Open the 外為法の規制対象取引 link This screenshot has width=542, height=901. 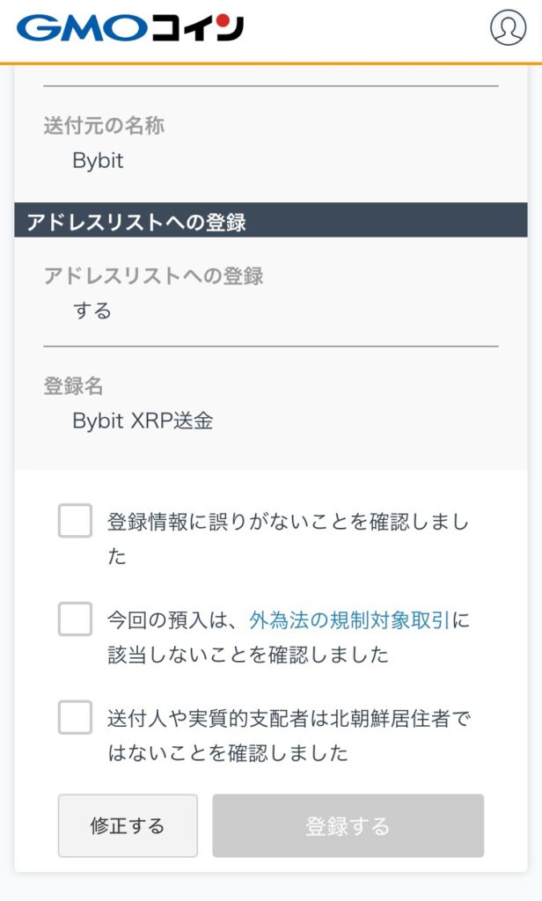[x=349, y=620]
